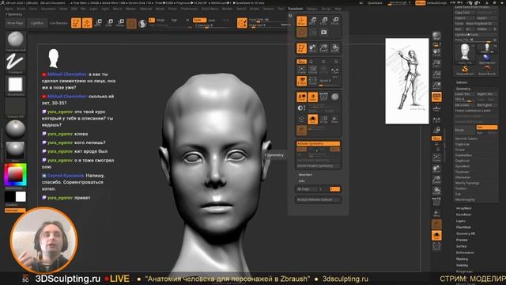This screenshot has height=285, width=506.
Task: Toggle Gizmo 3D on the top shelf
Action: [x=131, y=23]
